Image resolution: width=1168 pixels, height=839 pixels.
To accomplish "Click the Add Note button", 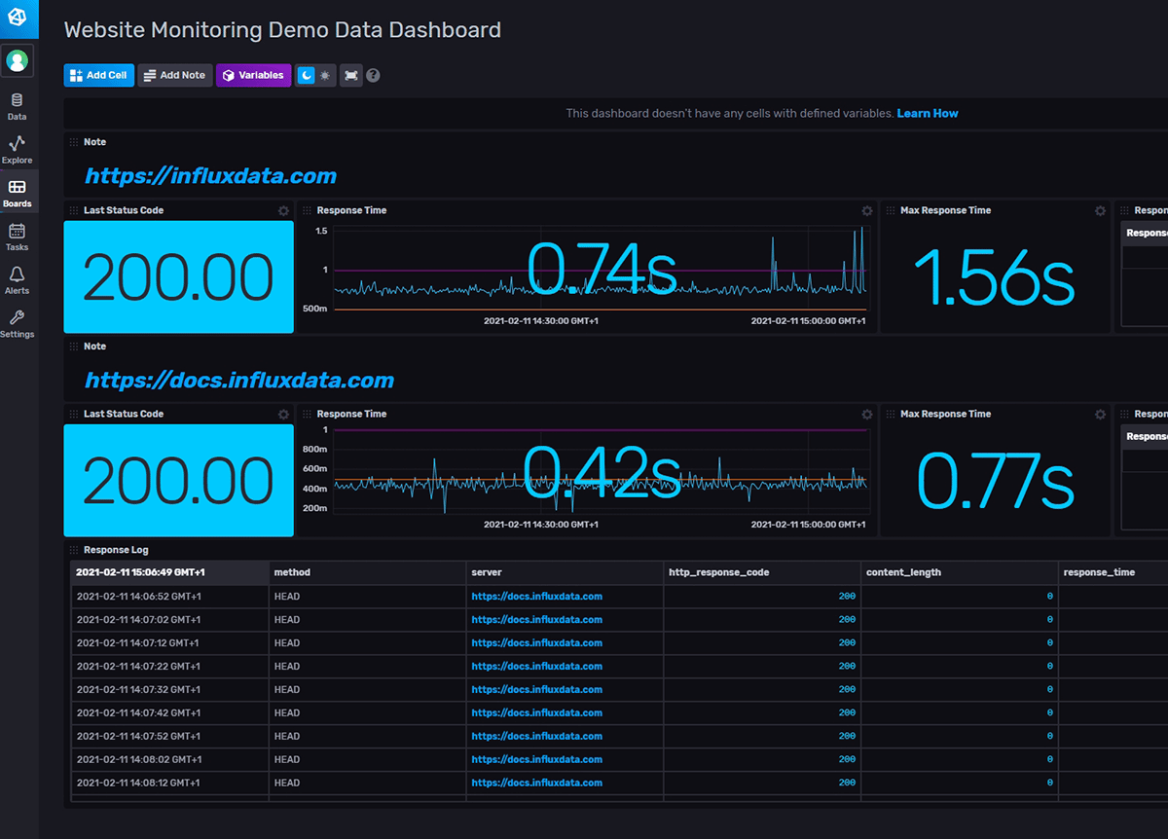I will click(x=174, y=75).
